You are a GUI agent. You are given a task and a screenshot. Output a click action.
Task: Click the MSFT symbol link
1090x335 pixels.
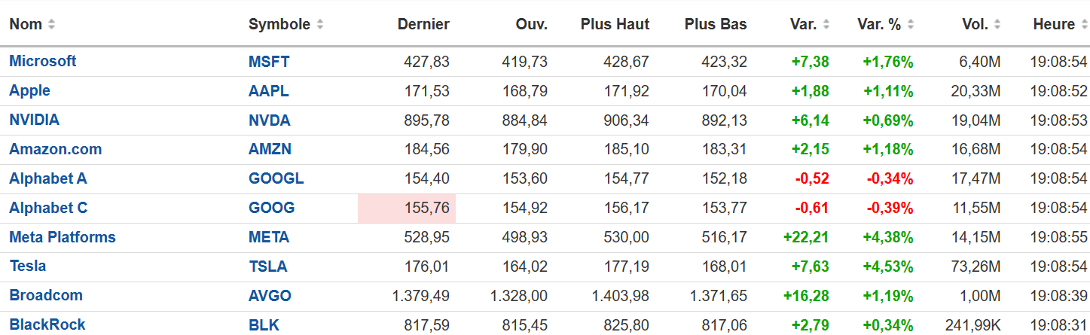click(269, 61)
